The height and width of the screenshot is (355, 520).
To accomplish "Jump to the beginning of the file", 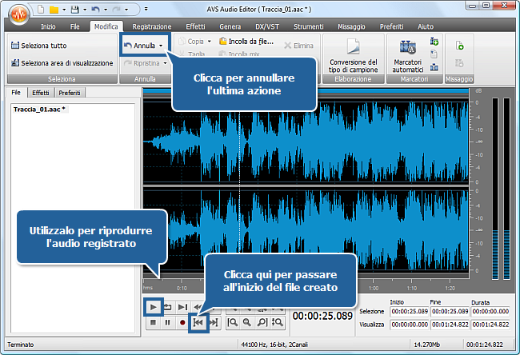I will click(x=198, y=321).
